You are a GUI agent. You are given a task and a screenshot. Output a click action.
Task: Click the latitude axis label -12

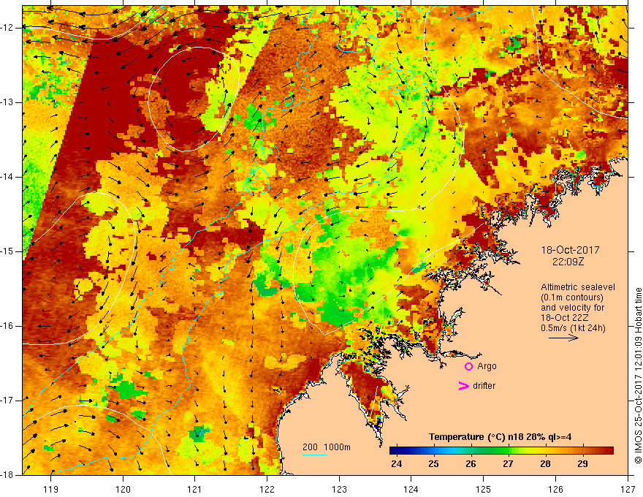[7, 28]
